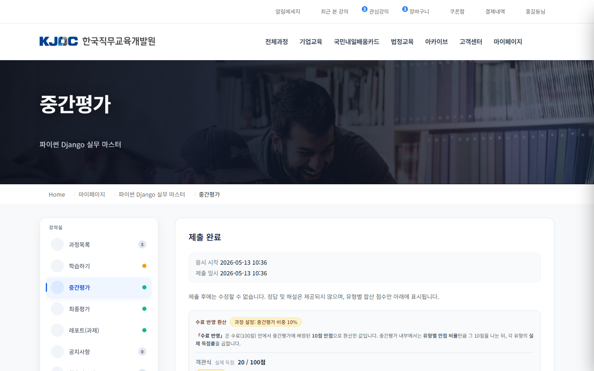This screenshot has height=371, width=594.
Task: Click the 과정목록 count badge 5
Action: 142,244
